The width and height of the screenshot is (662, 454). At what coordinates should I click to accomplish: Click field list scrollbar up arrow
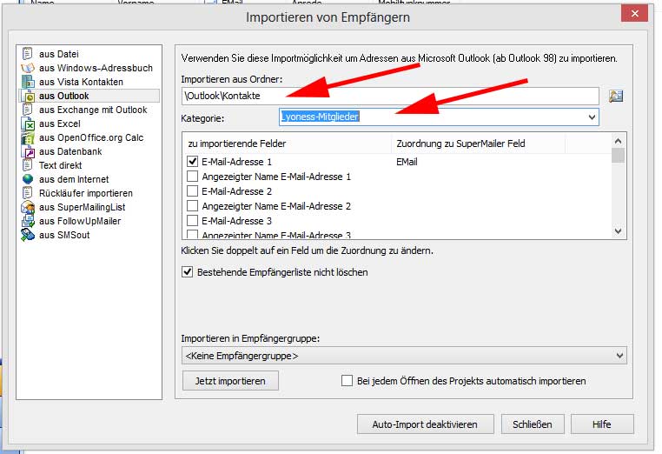click(618, 141)
